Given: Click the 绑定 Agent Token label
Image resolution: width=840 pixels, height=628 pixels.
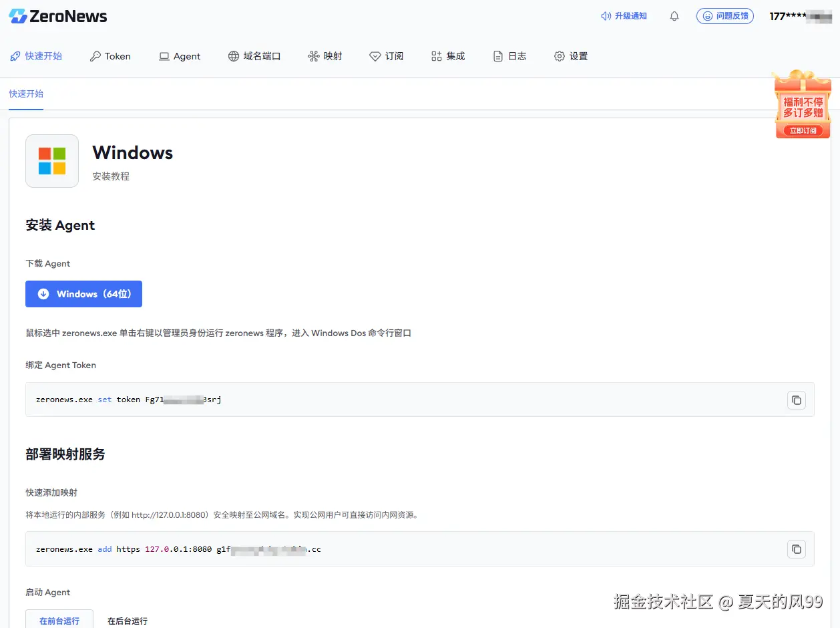Looking at the screenshot, I should pyautogui.click(x=61, y=365).
